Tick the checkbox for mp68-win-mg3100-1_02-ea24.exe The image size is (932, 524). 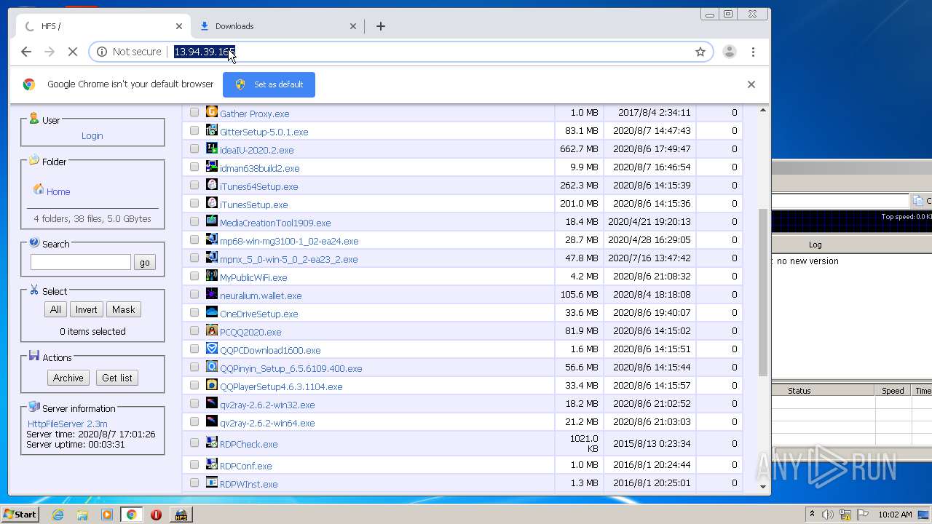(x=194, y=240)
